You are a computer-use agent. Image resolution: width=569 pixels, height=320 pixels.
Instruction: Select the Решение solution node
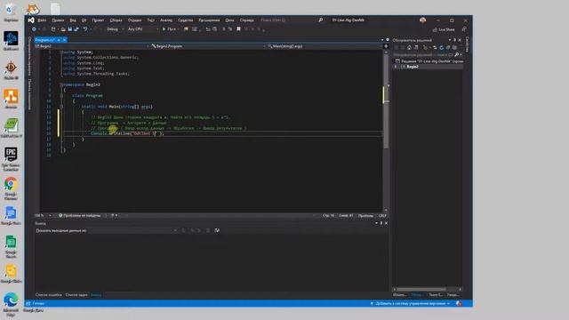coord(429,61)
